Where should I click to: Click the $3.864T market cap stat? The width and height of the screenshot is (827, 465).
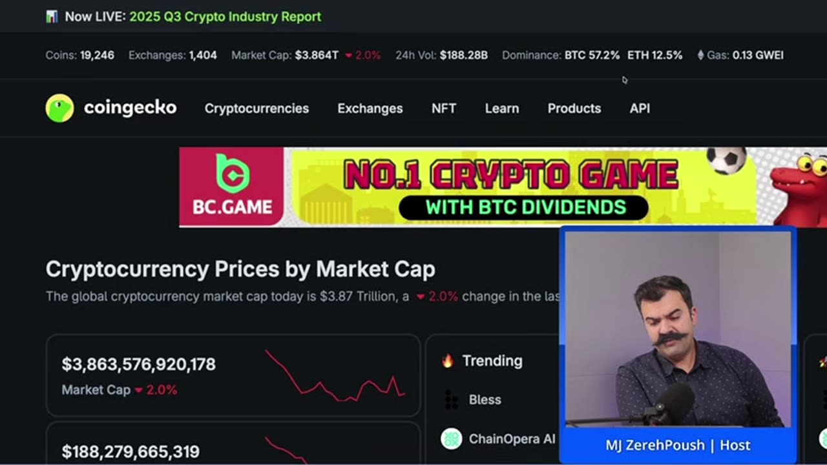317,56
